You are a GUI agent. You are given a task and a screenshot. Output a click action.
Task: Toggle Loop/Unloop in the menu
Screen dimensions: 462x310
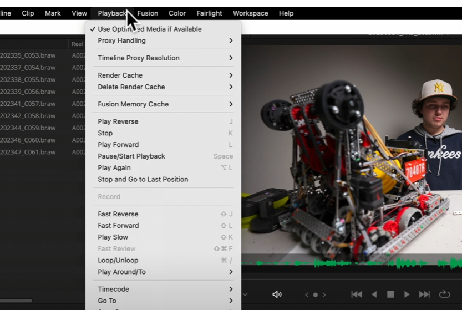tap(163, 261)
